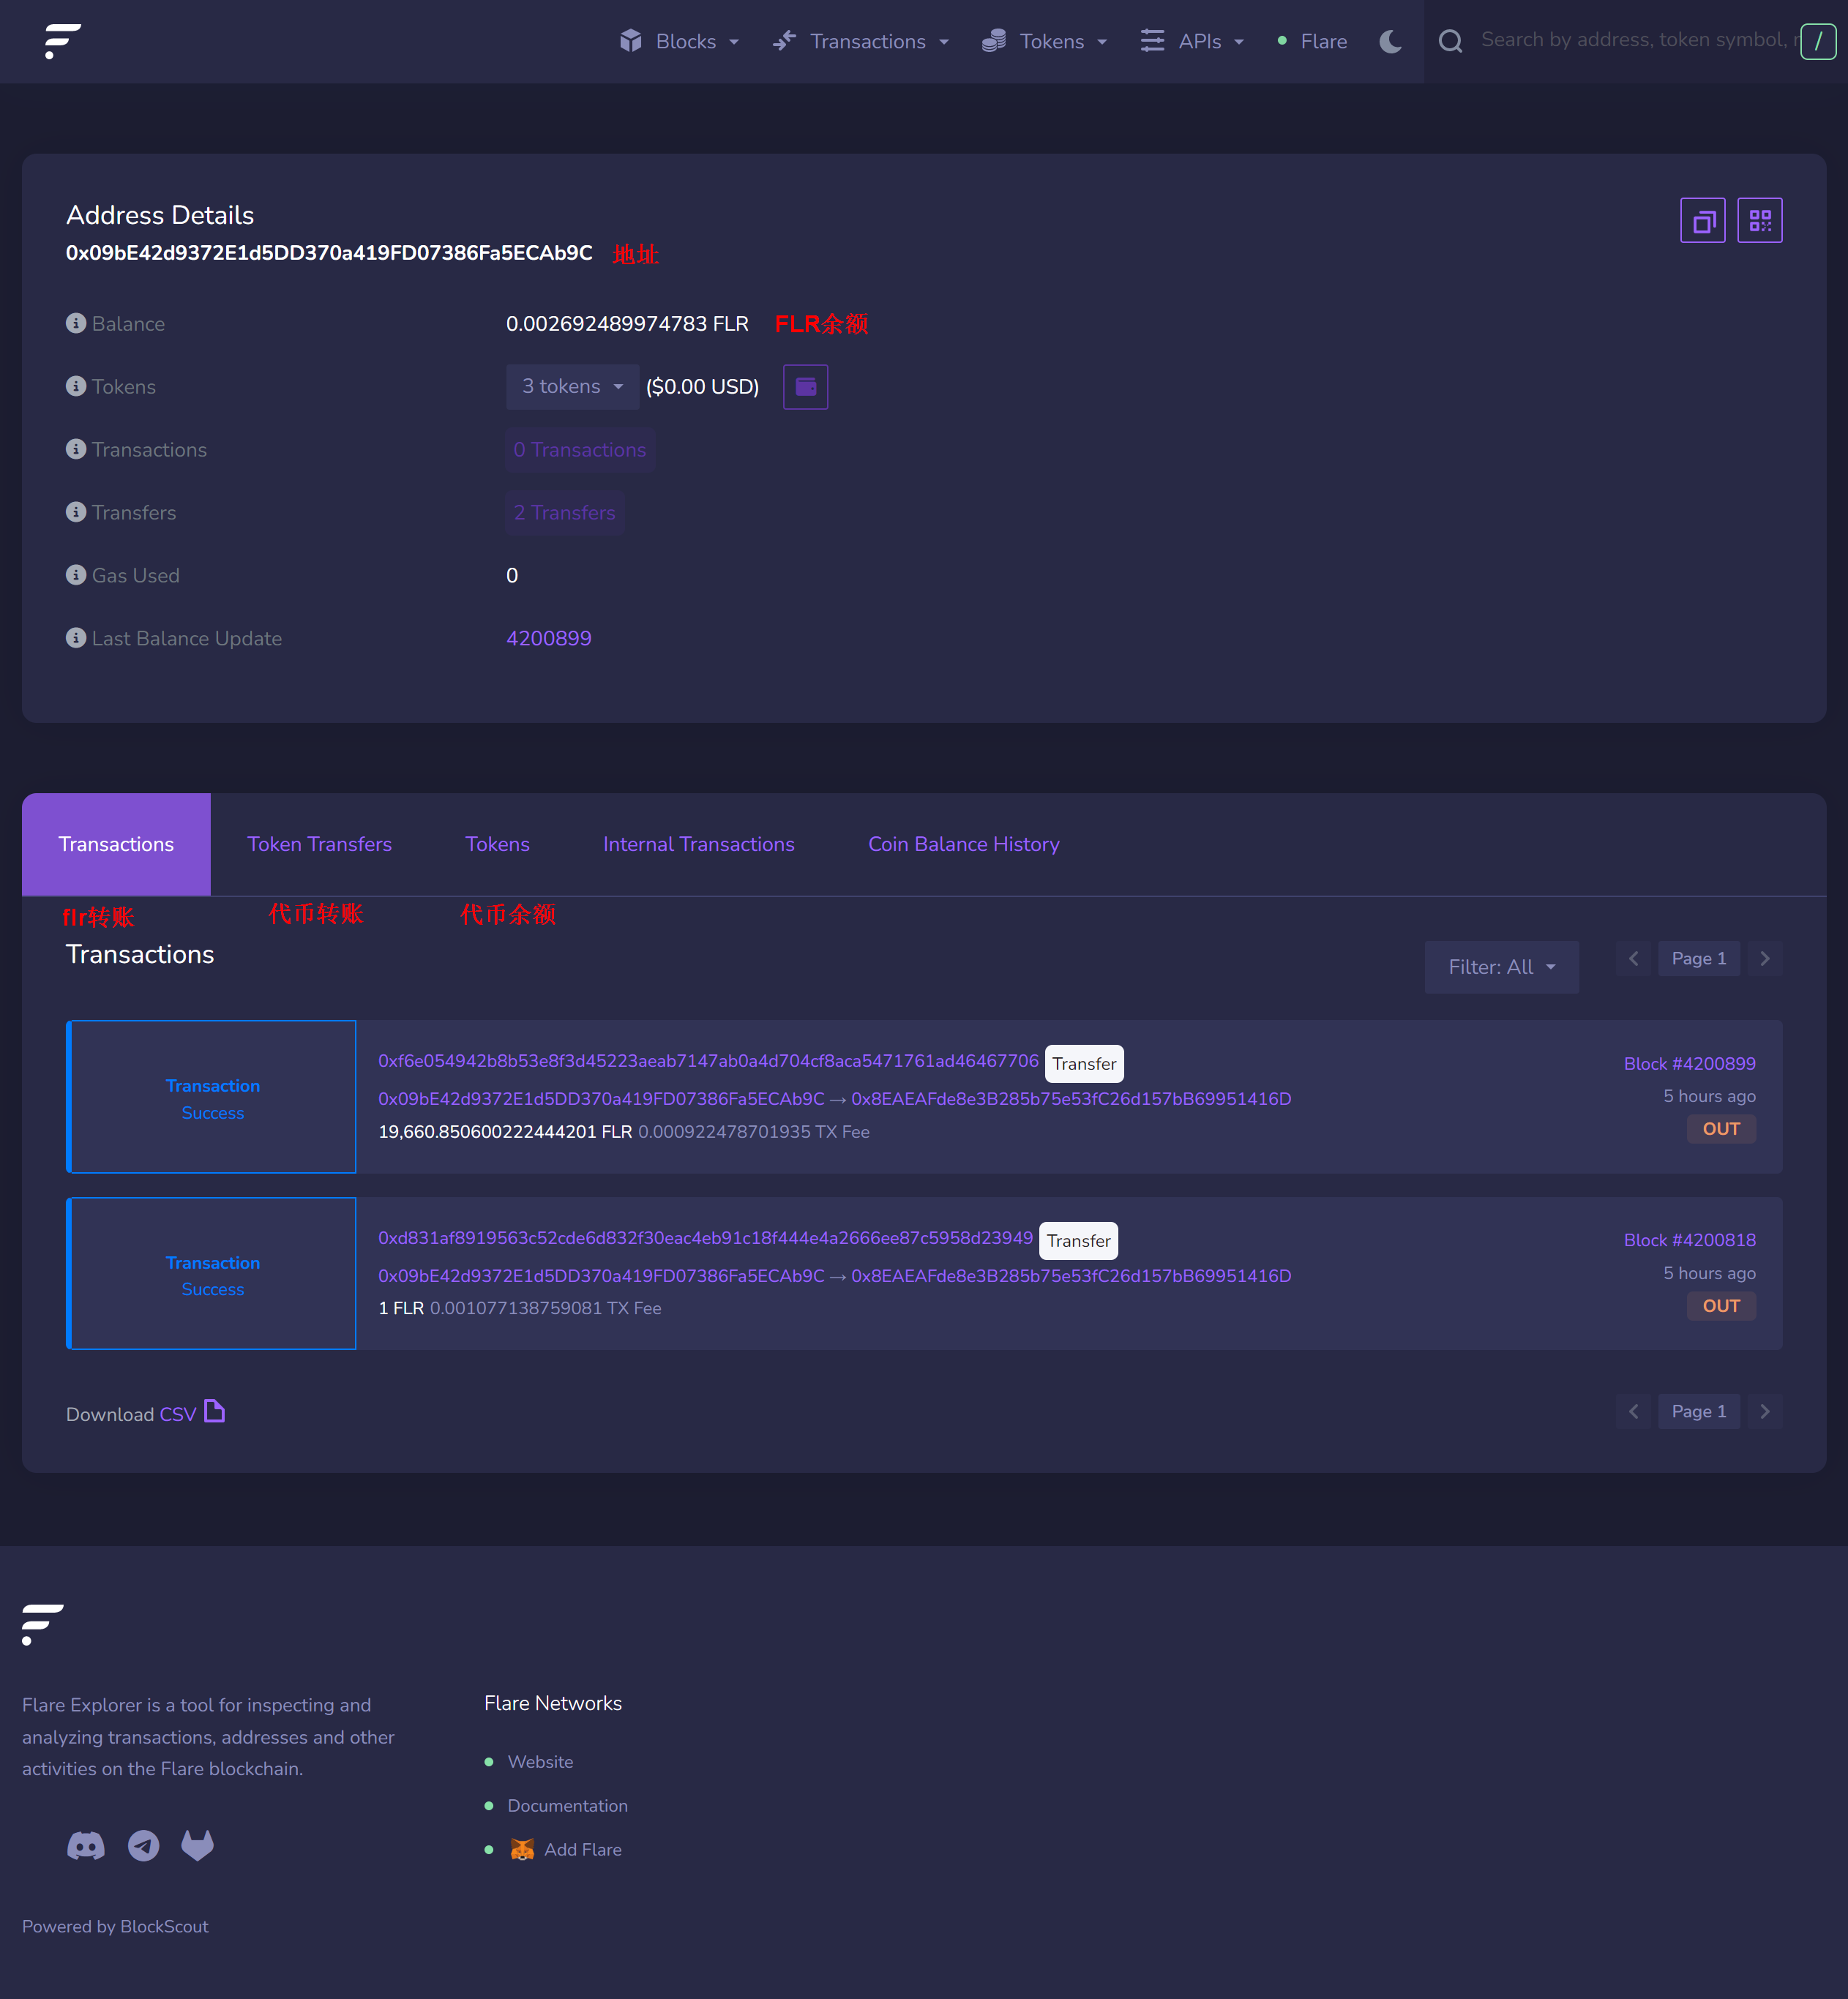Open Block #4200899 link

click(x=1690, y=1063)
